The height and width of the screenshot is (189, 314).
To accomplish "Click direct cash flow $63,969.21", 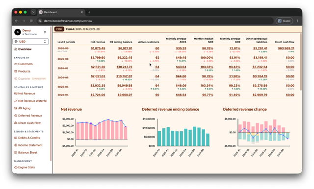I will [286, 48].
